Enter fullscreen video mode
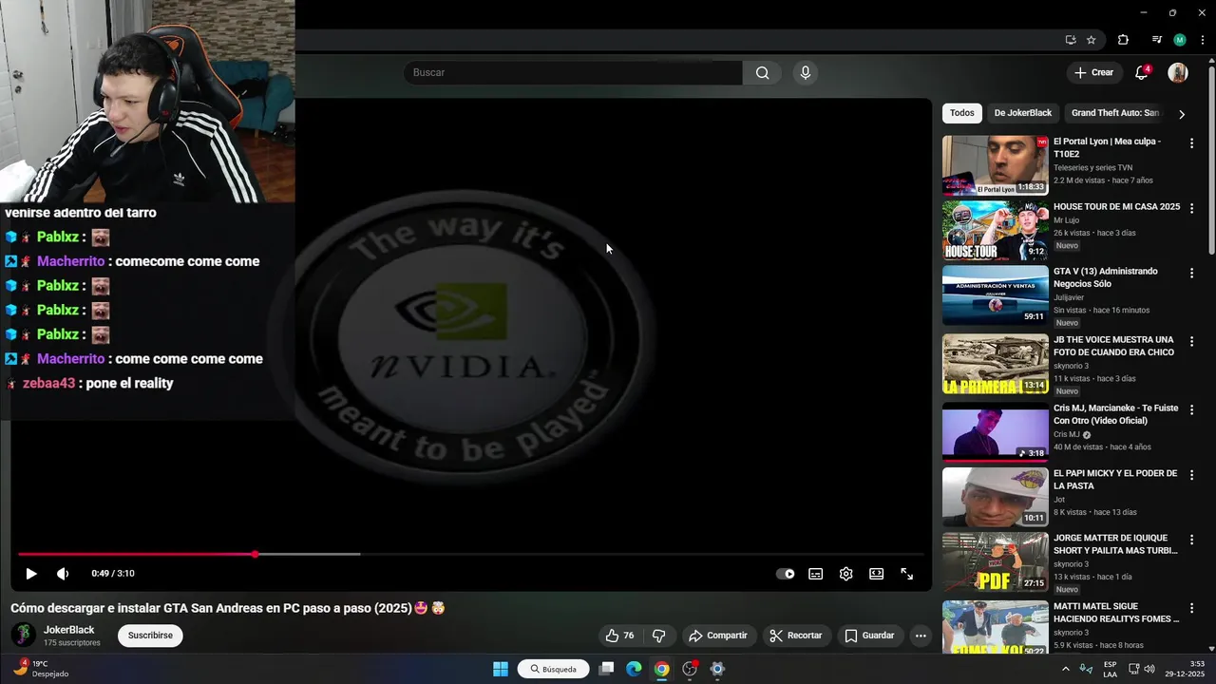Screen dimensions: 1216x684 point(906,574)
